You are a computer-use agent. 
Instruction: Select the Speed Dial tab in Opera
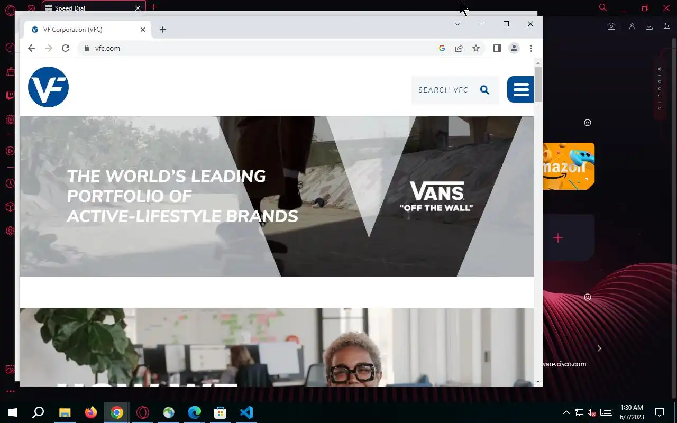93,8
